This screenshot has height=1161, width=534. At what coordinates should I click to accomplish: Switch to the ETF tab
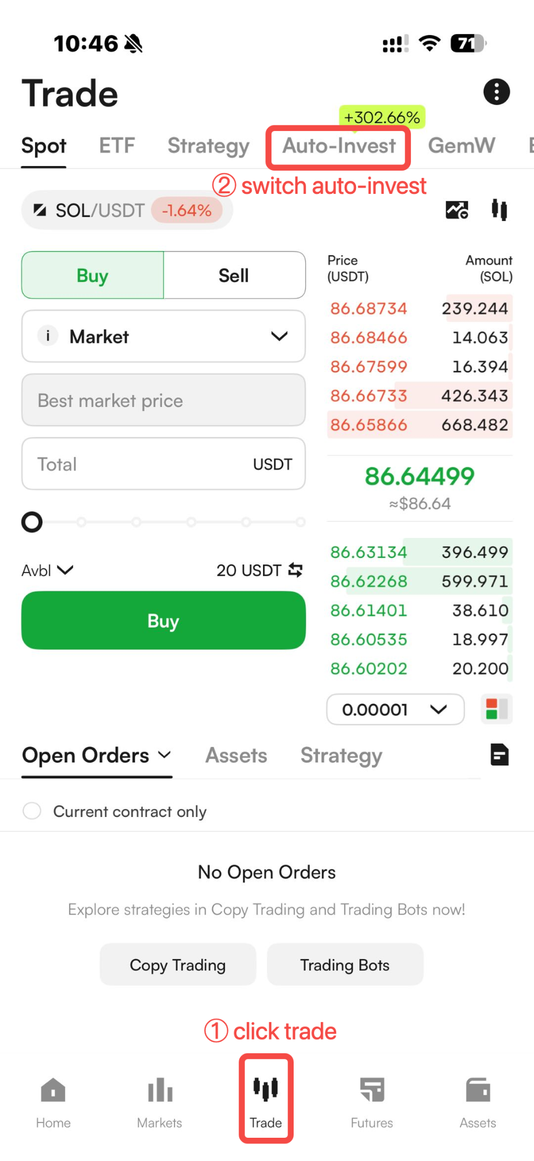117,146
